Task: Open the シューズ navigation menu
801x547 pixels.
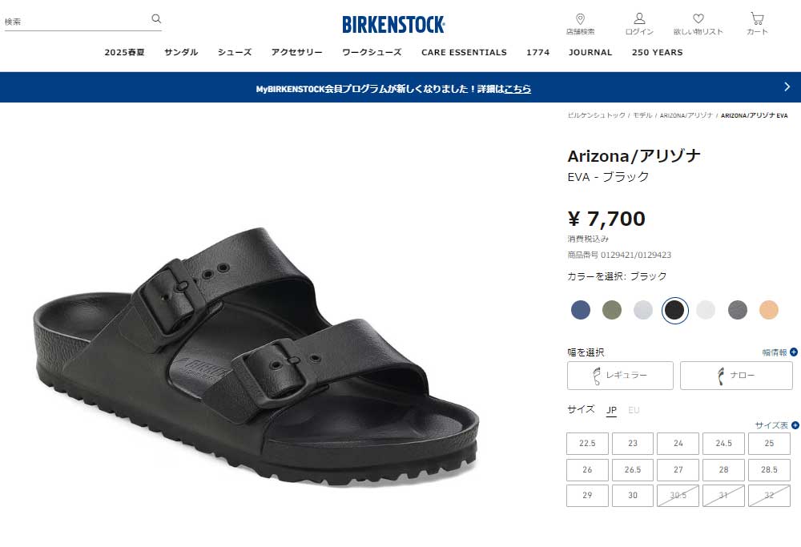Action: 235,52
